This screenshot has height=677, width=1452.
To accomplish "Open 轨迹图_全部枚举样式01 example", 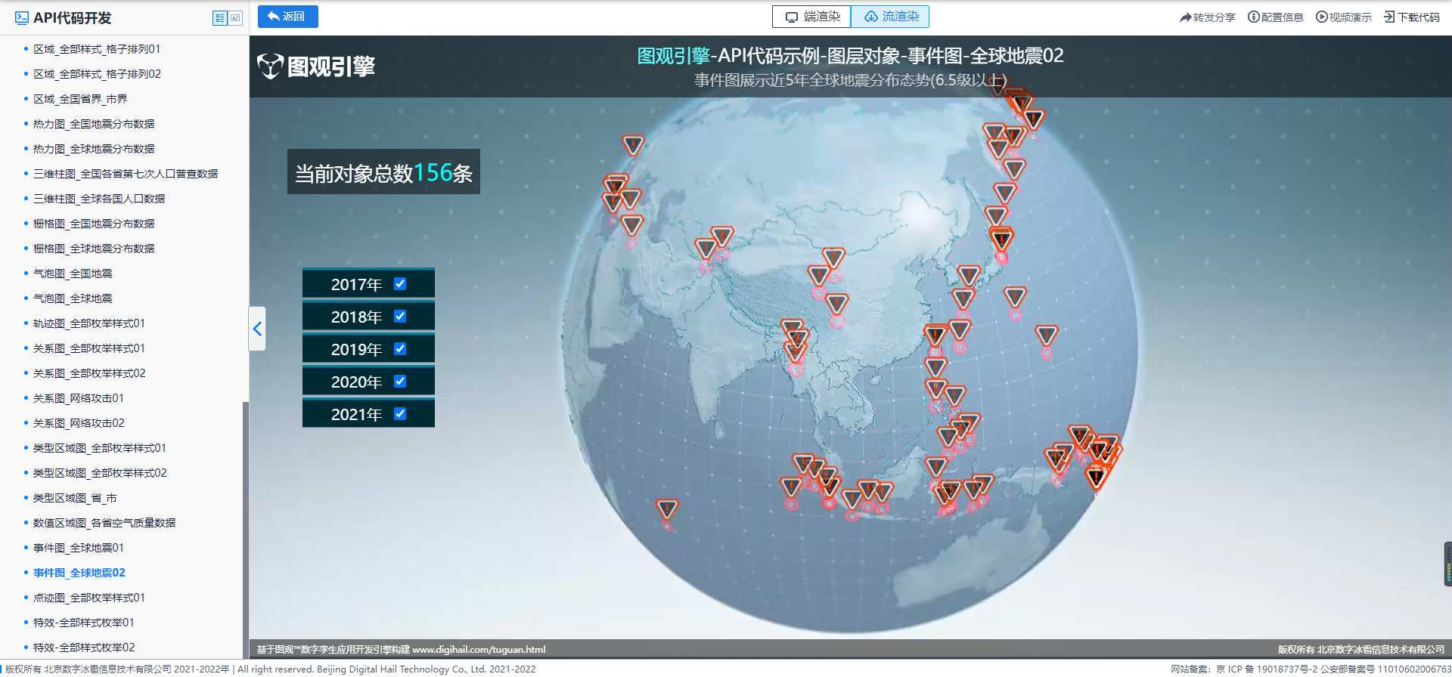I will click(89, 323).
